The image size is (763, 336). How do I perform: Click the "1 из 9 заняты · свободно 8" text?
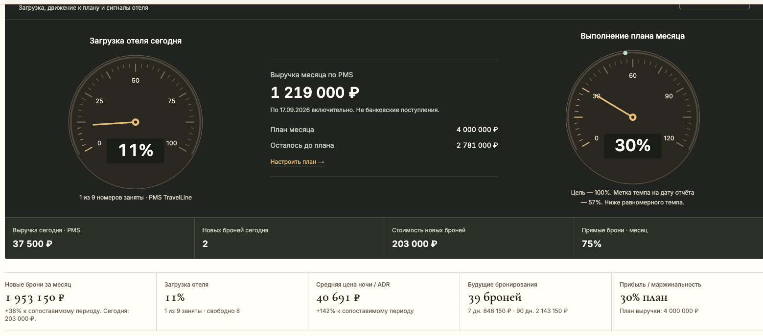pyautogui.click(x=202, y=311)
